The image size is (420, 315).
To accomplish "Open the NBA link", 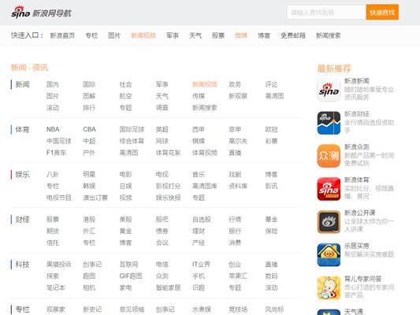I will (53, 129).
